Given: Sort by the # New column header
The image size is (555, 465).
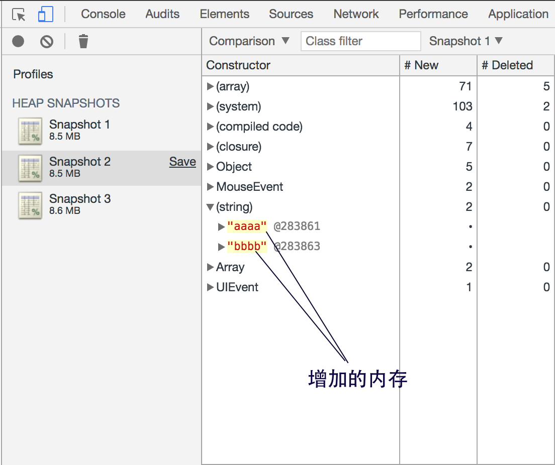Looking at the screenshot, I should (x=438, y=65).
